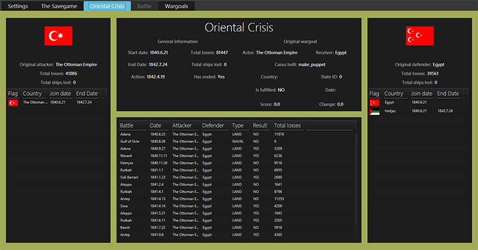Click attacker total losses 41886
The image size is (478, 250).
click(x=71, y=73)
